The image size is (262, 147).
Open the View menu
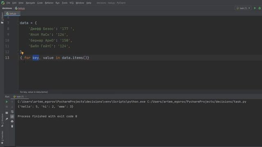click(21, 3)
